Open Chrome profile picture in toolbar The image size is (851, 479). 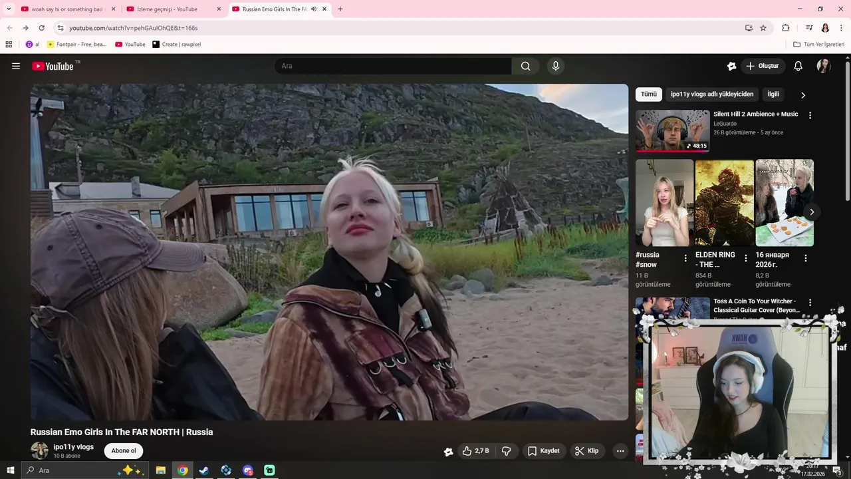tap(825, 28)
